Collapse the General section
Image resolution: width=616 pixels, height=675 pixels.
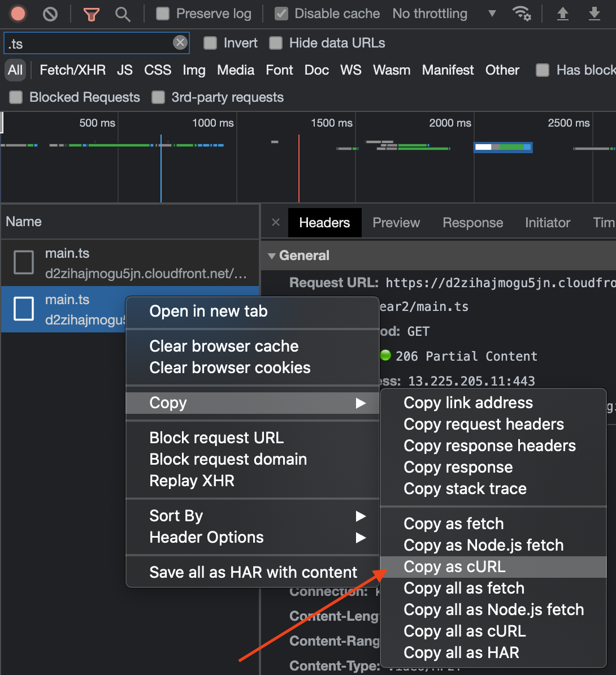tap(272, 256)
